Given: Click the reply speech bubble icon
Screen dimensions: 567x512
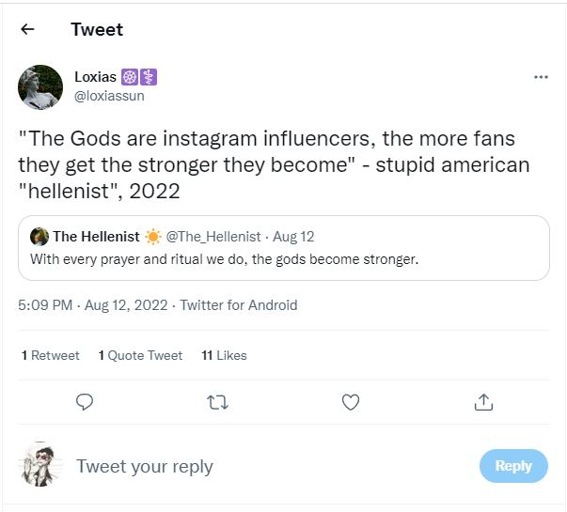Looking at the screenshot, I should (85, 402).
